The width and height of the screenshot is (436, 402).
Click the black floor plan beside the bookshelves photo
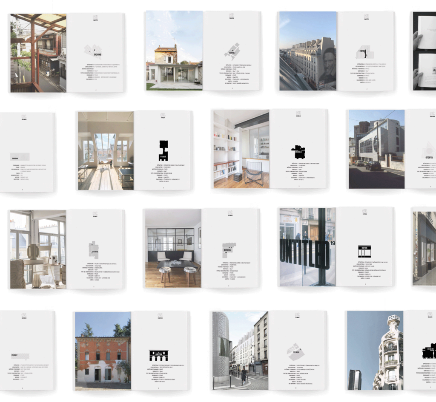click(298, 152)
